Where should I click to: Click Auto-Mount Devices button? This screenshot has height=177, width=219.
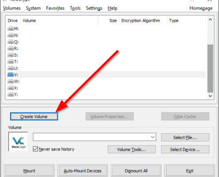coord(83,171)
